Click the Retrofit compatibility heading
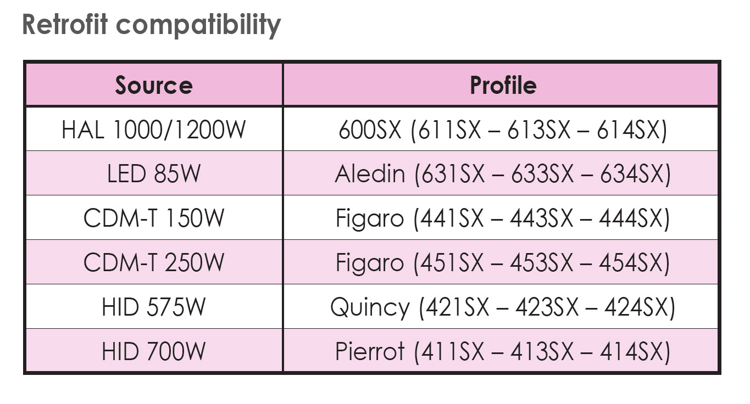Image resolution: width=750 pixels, height=404 pixels. (x=151, y=26)
